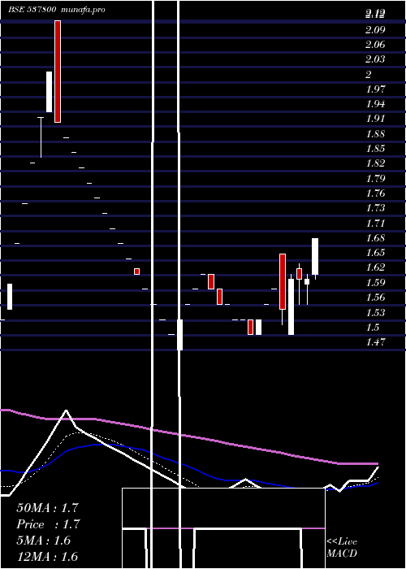Viewport: 406px width, 569px height.
Task: Click the pink 50MA line in lower panel
Action: coord(188,437)
